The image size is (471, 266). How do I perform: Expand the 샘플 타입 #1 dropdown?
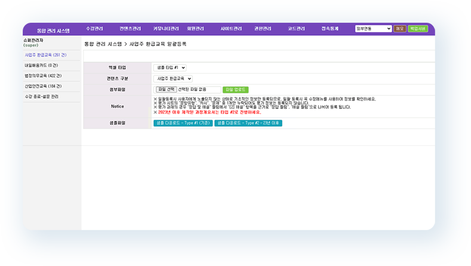[x=170, y=68]
